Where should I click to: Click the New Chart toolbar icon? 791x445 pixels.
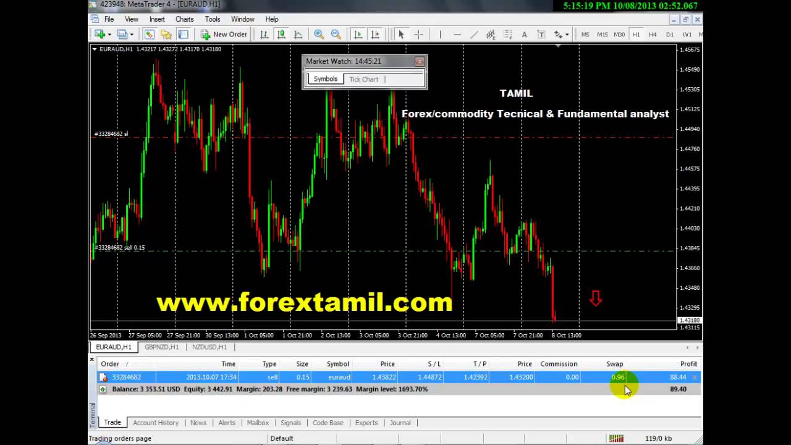[99, 35]
